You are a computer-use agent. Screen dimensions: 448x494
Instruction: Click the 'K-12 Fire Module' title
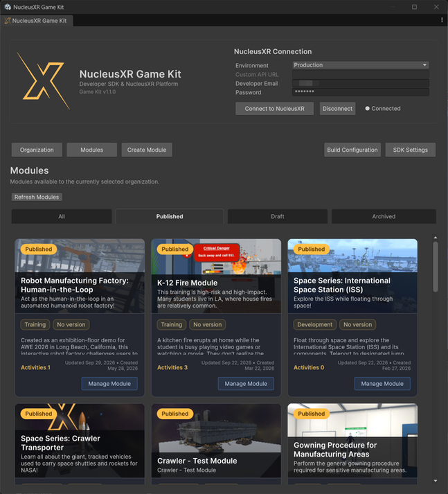[188, 283]
